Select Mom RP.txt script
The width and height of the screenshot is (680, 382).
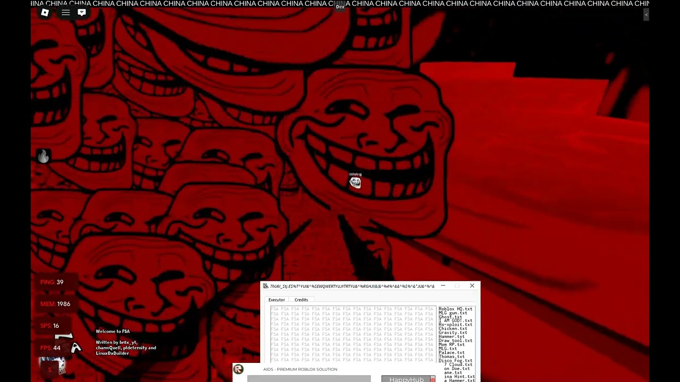click(x=450, y=345)
